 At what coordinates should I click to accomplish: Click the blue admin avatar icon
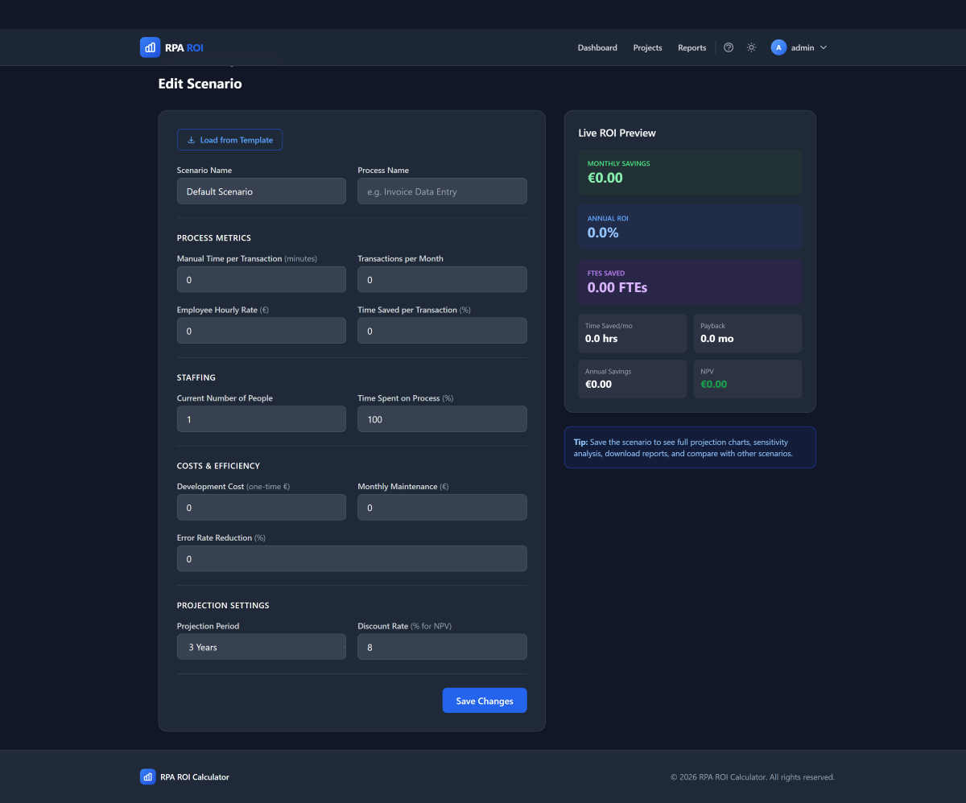tap(778, 47)
